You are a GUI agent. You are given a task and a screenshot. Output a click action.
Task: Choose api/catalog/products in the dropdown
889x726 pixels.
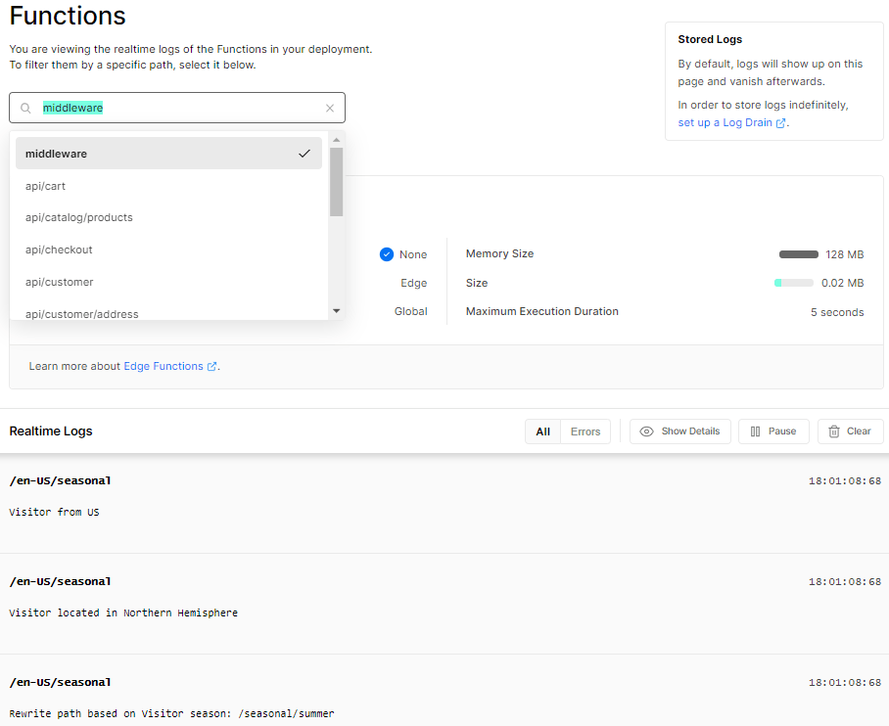tap(79, 217)
